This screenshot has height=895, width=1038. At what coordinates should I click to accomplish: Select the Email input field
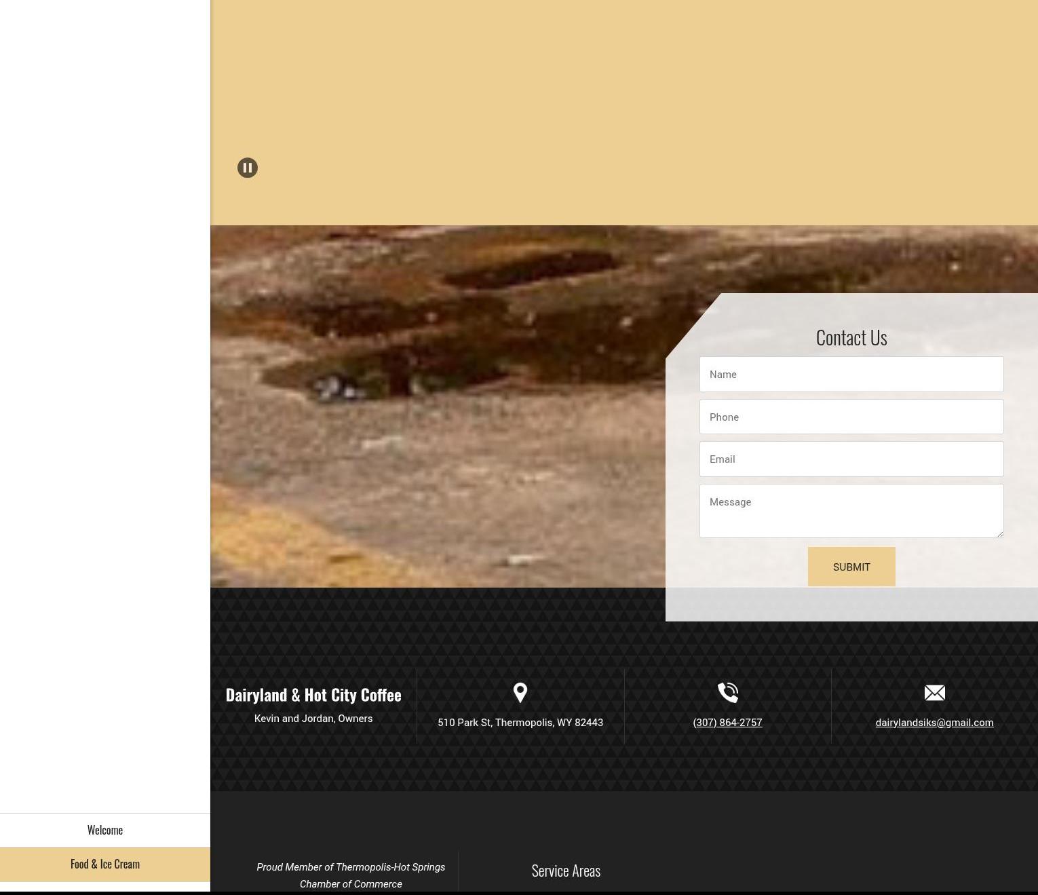click(x=851, y=459)
